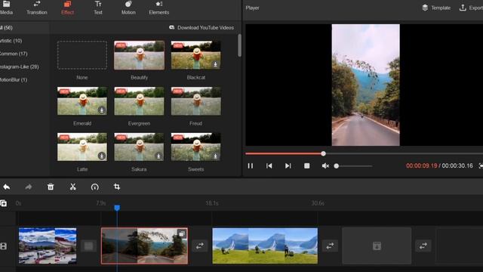Open the Transition tab

37,8
